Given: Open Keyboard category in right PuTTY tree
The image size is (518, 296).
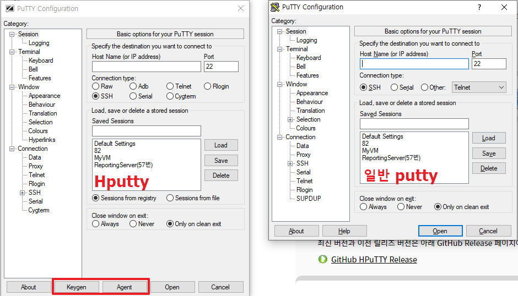Looking at the screenshot, I should pos(309,58).
